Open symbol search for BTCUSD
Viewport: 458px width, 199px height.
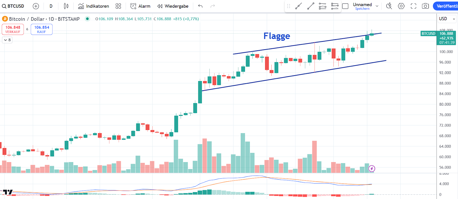coord(13,6)
